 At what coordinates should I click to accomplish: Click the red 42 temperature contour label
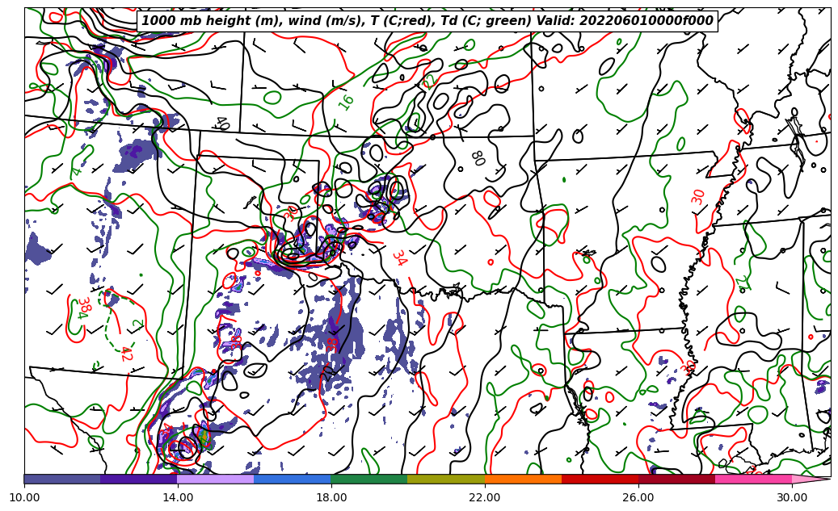click(x=127, y=354)
